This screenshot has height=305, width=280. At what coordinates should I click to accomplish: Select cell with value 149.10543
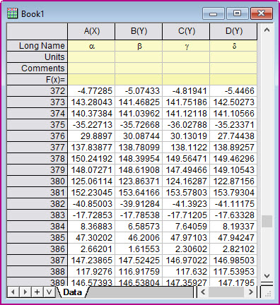[233, 170]
